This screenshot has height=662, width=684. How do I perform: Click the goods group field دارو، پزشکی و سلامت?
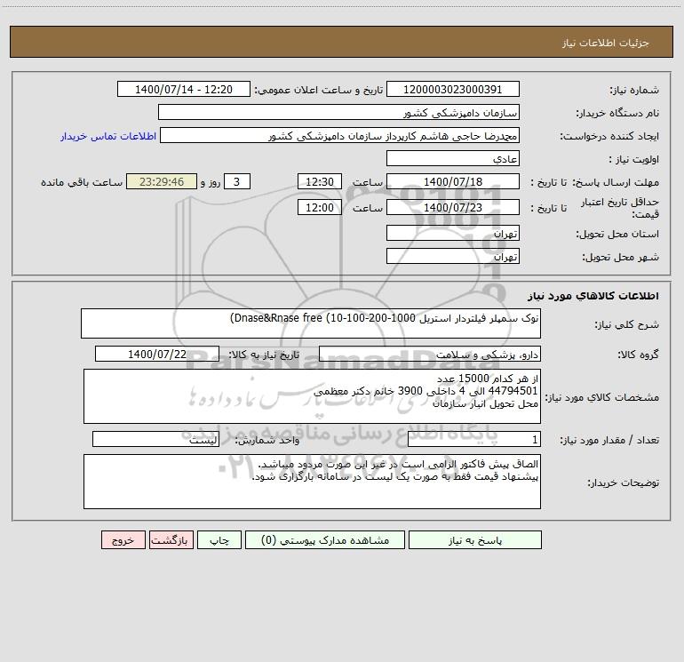(x=430, y=354)
